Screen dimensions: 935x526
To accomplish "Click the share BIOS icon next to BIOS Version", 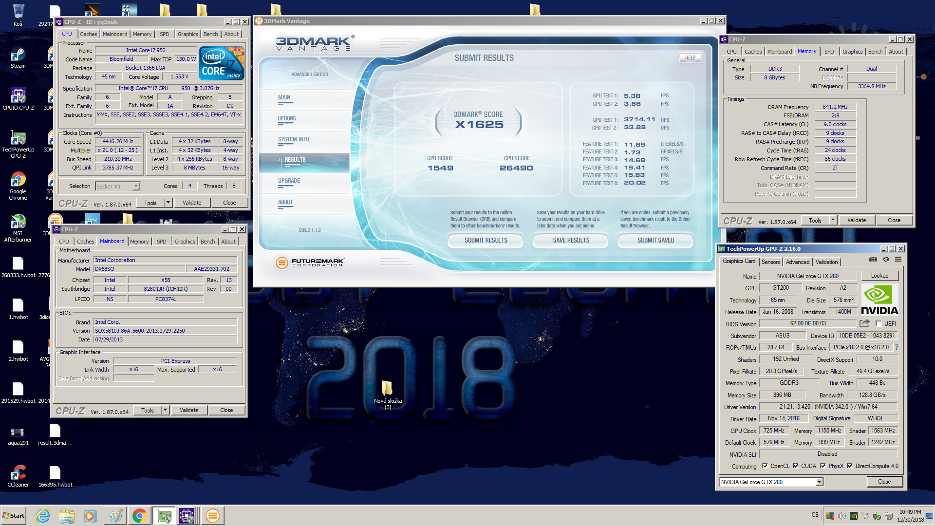I will point(864,323).
